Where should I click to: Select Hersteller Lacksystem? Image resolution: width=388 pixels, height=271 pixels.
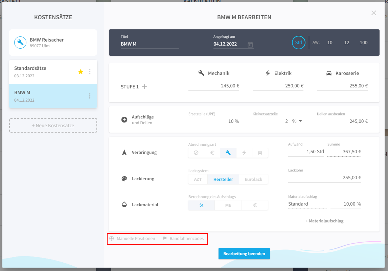click(223, 179)
